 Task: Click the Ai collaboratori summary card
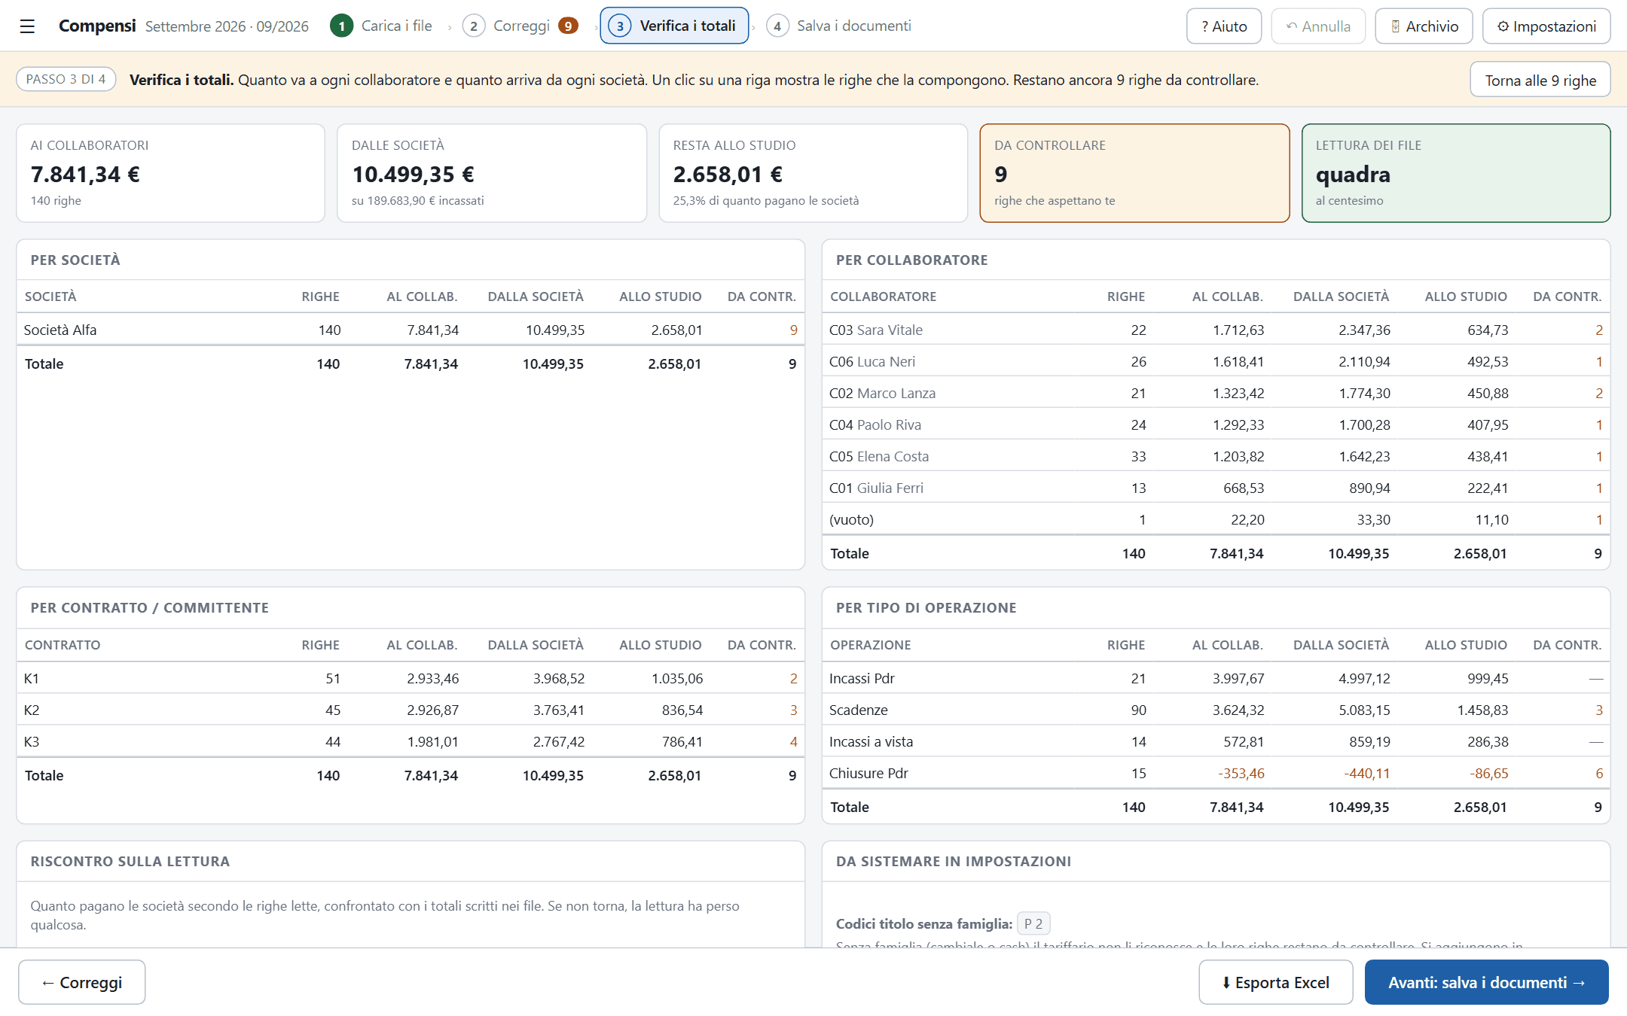click(170, 173)
